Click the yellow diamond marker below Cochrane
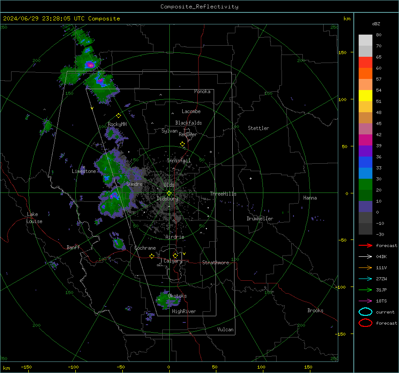 [x=152, y=256]
